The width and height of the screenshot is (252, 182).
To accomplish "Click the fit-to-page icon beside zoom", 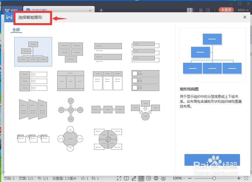I will [x=246, y=178].
